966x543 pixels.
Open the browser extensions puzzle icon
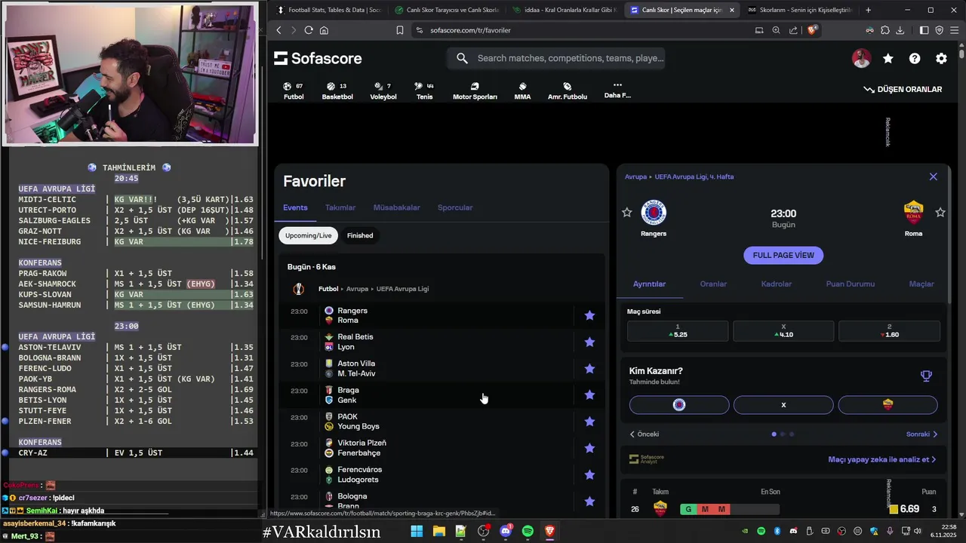pos(885,30)
